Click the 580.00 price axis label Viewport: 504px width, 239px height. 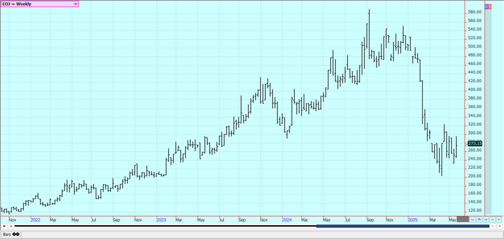coord(475,12)
